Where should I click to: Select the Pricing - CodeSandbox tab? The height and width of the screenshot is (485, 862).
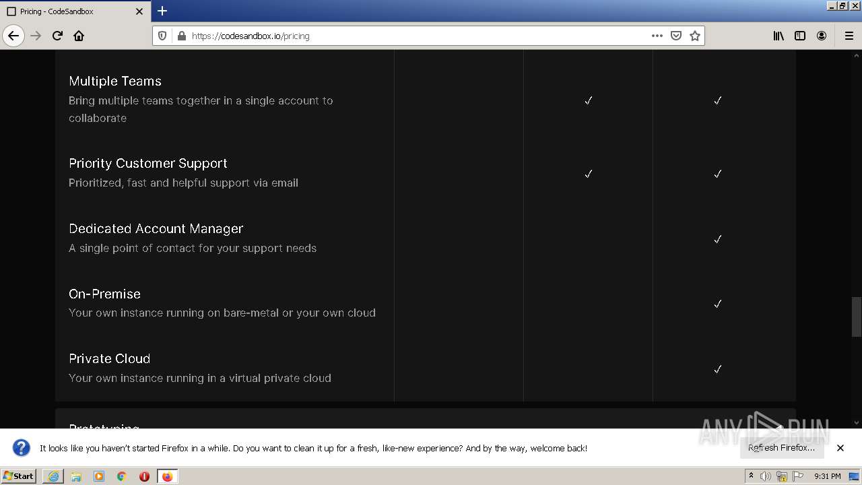(75, 11)
